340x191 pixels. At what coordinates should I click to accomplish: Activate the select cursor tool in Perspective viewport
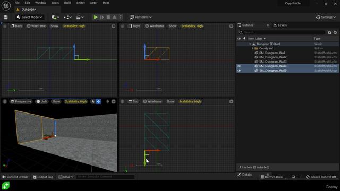93,101
